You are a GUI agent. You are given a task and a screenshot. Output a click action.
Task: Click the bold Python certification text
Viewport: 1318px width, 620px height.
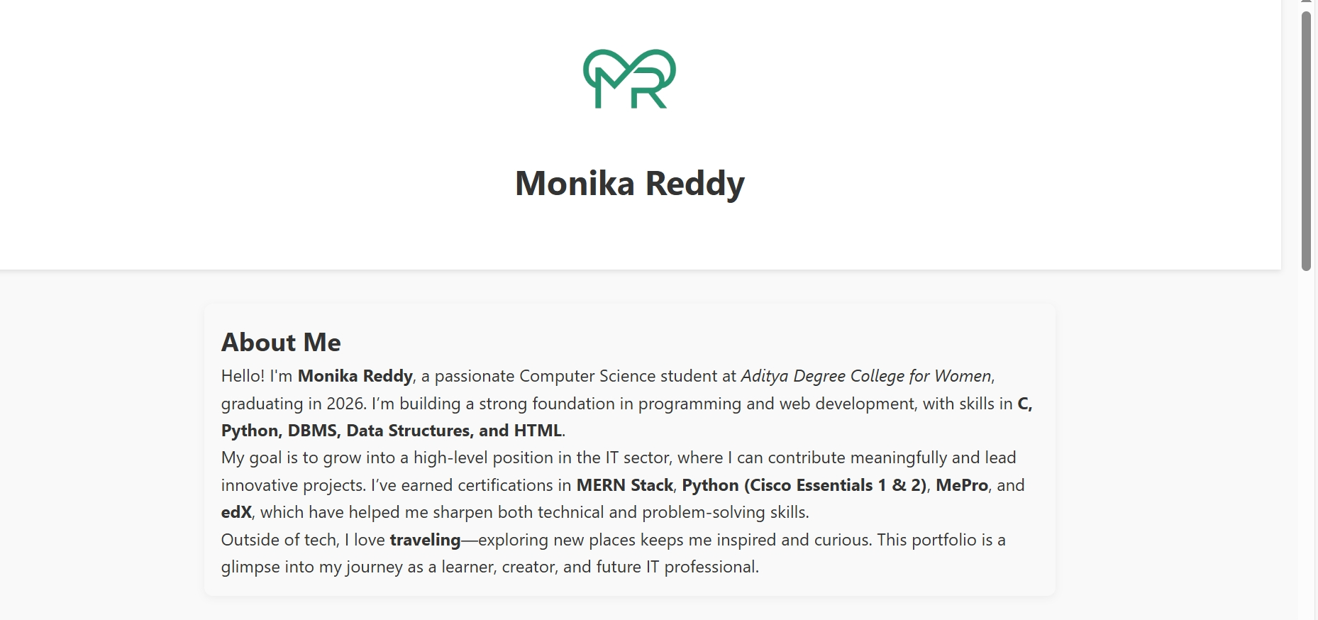coord(709,485)
